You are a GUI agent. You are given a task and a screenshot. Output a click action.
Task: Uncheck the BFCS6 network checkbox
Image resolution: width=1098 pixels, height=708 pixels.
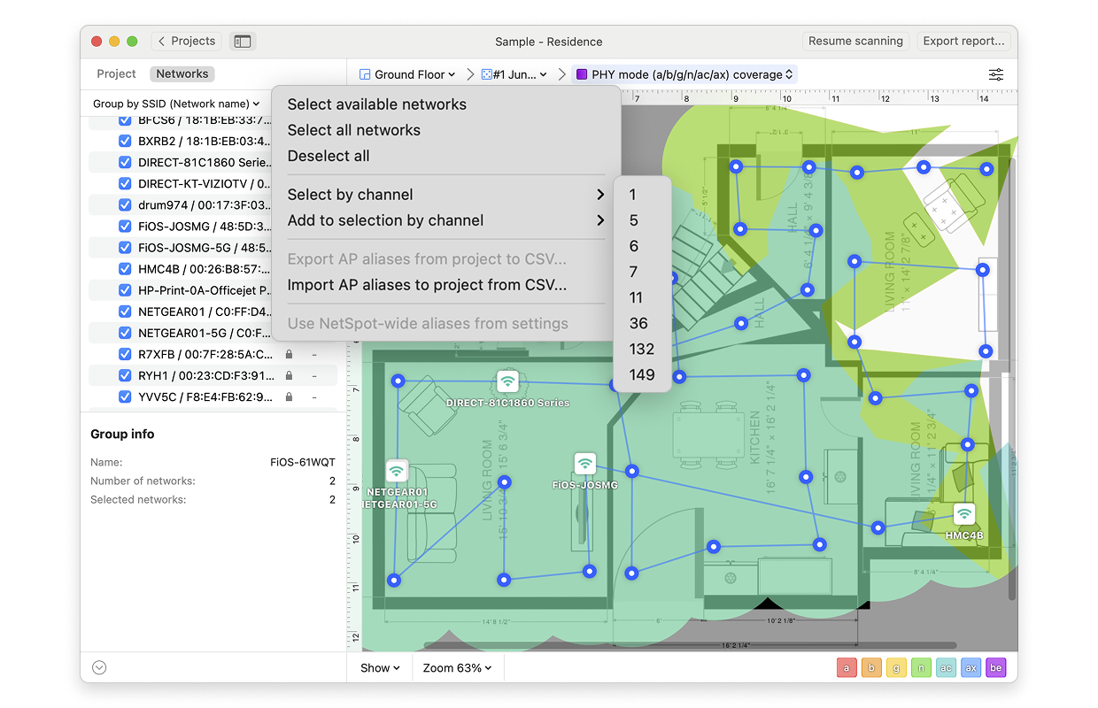tap(125, 119)
